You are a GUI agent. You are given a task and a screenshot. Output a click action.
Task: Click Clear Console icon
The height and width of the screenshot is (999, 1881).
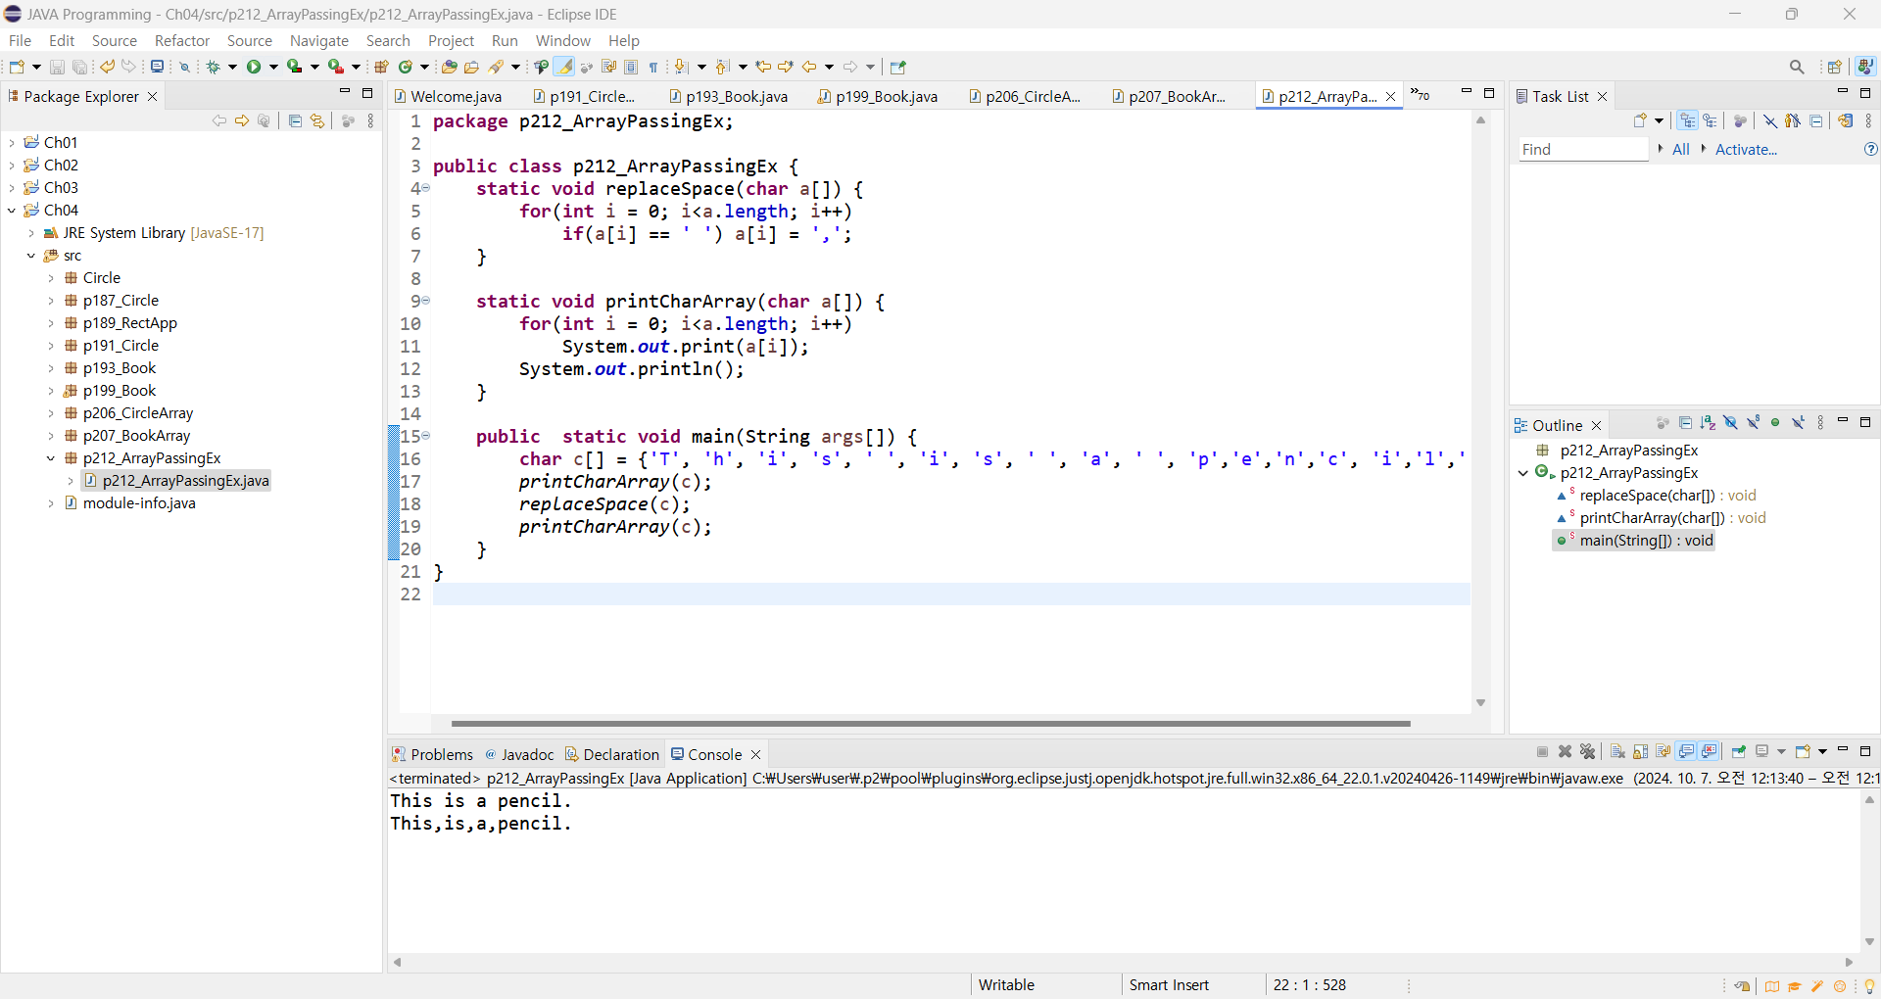click(x=1617, y=751)
